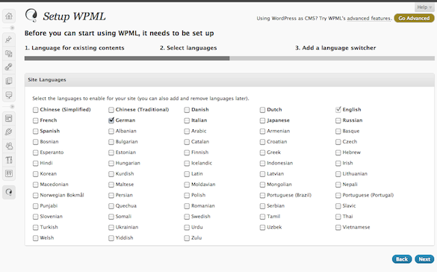
Task: Tick the Danish language checkbox
Action: pyautogui.click(x=187, y=110)
